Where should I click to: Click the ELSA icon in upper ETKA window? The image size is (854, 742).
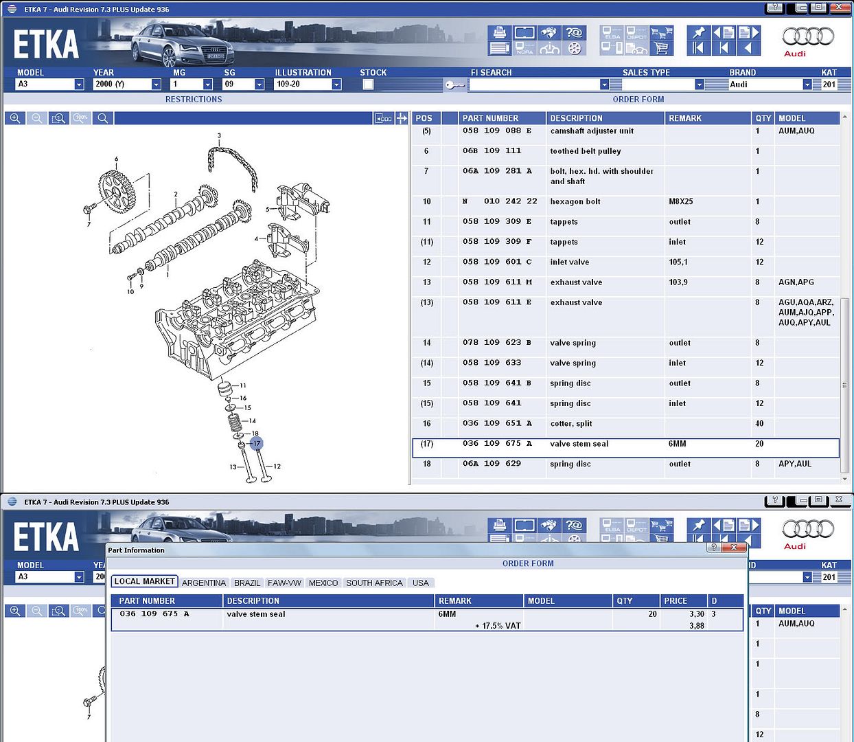(612, 33)
